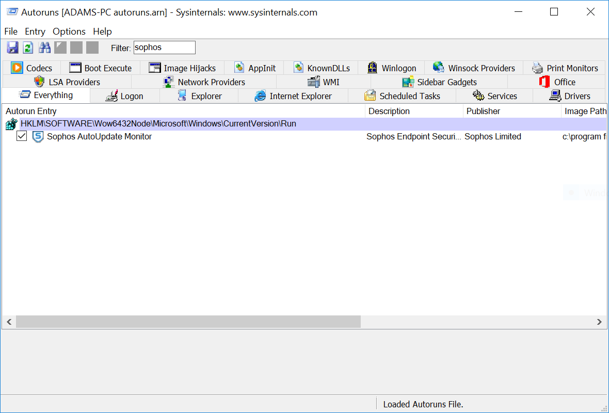This screenshot has width=609, height=413.
Task: Select the Sophos AutoUpdate Monitor entry
Action: pos(100,136)
